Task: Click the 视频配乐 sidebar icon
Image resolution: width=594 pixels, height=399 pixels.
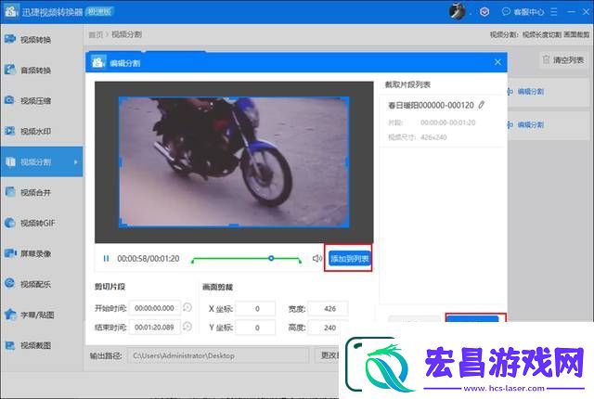Action: click(x=10, y=284)
